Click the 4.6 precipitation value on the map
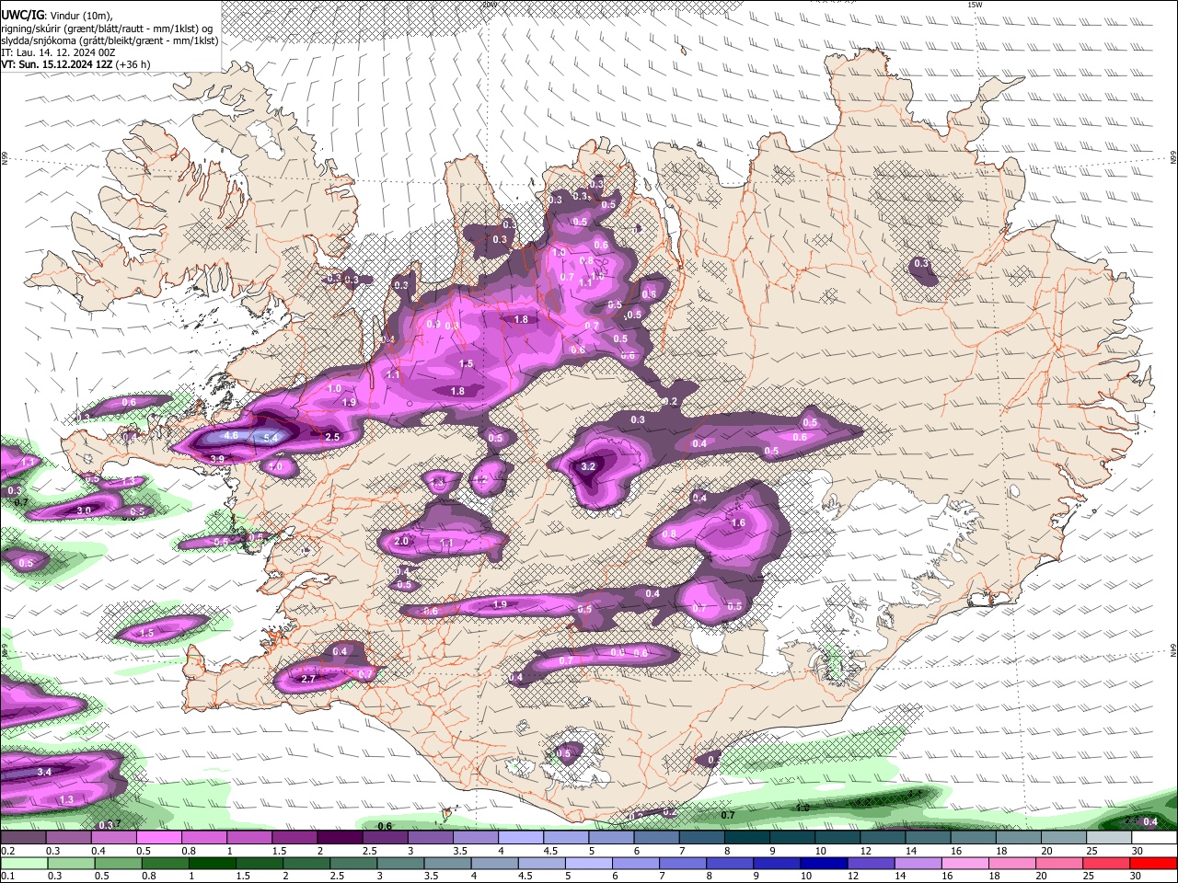The image size is (1178, 883). [x=231, y=435]
